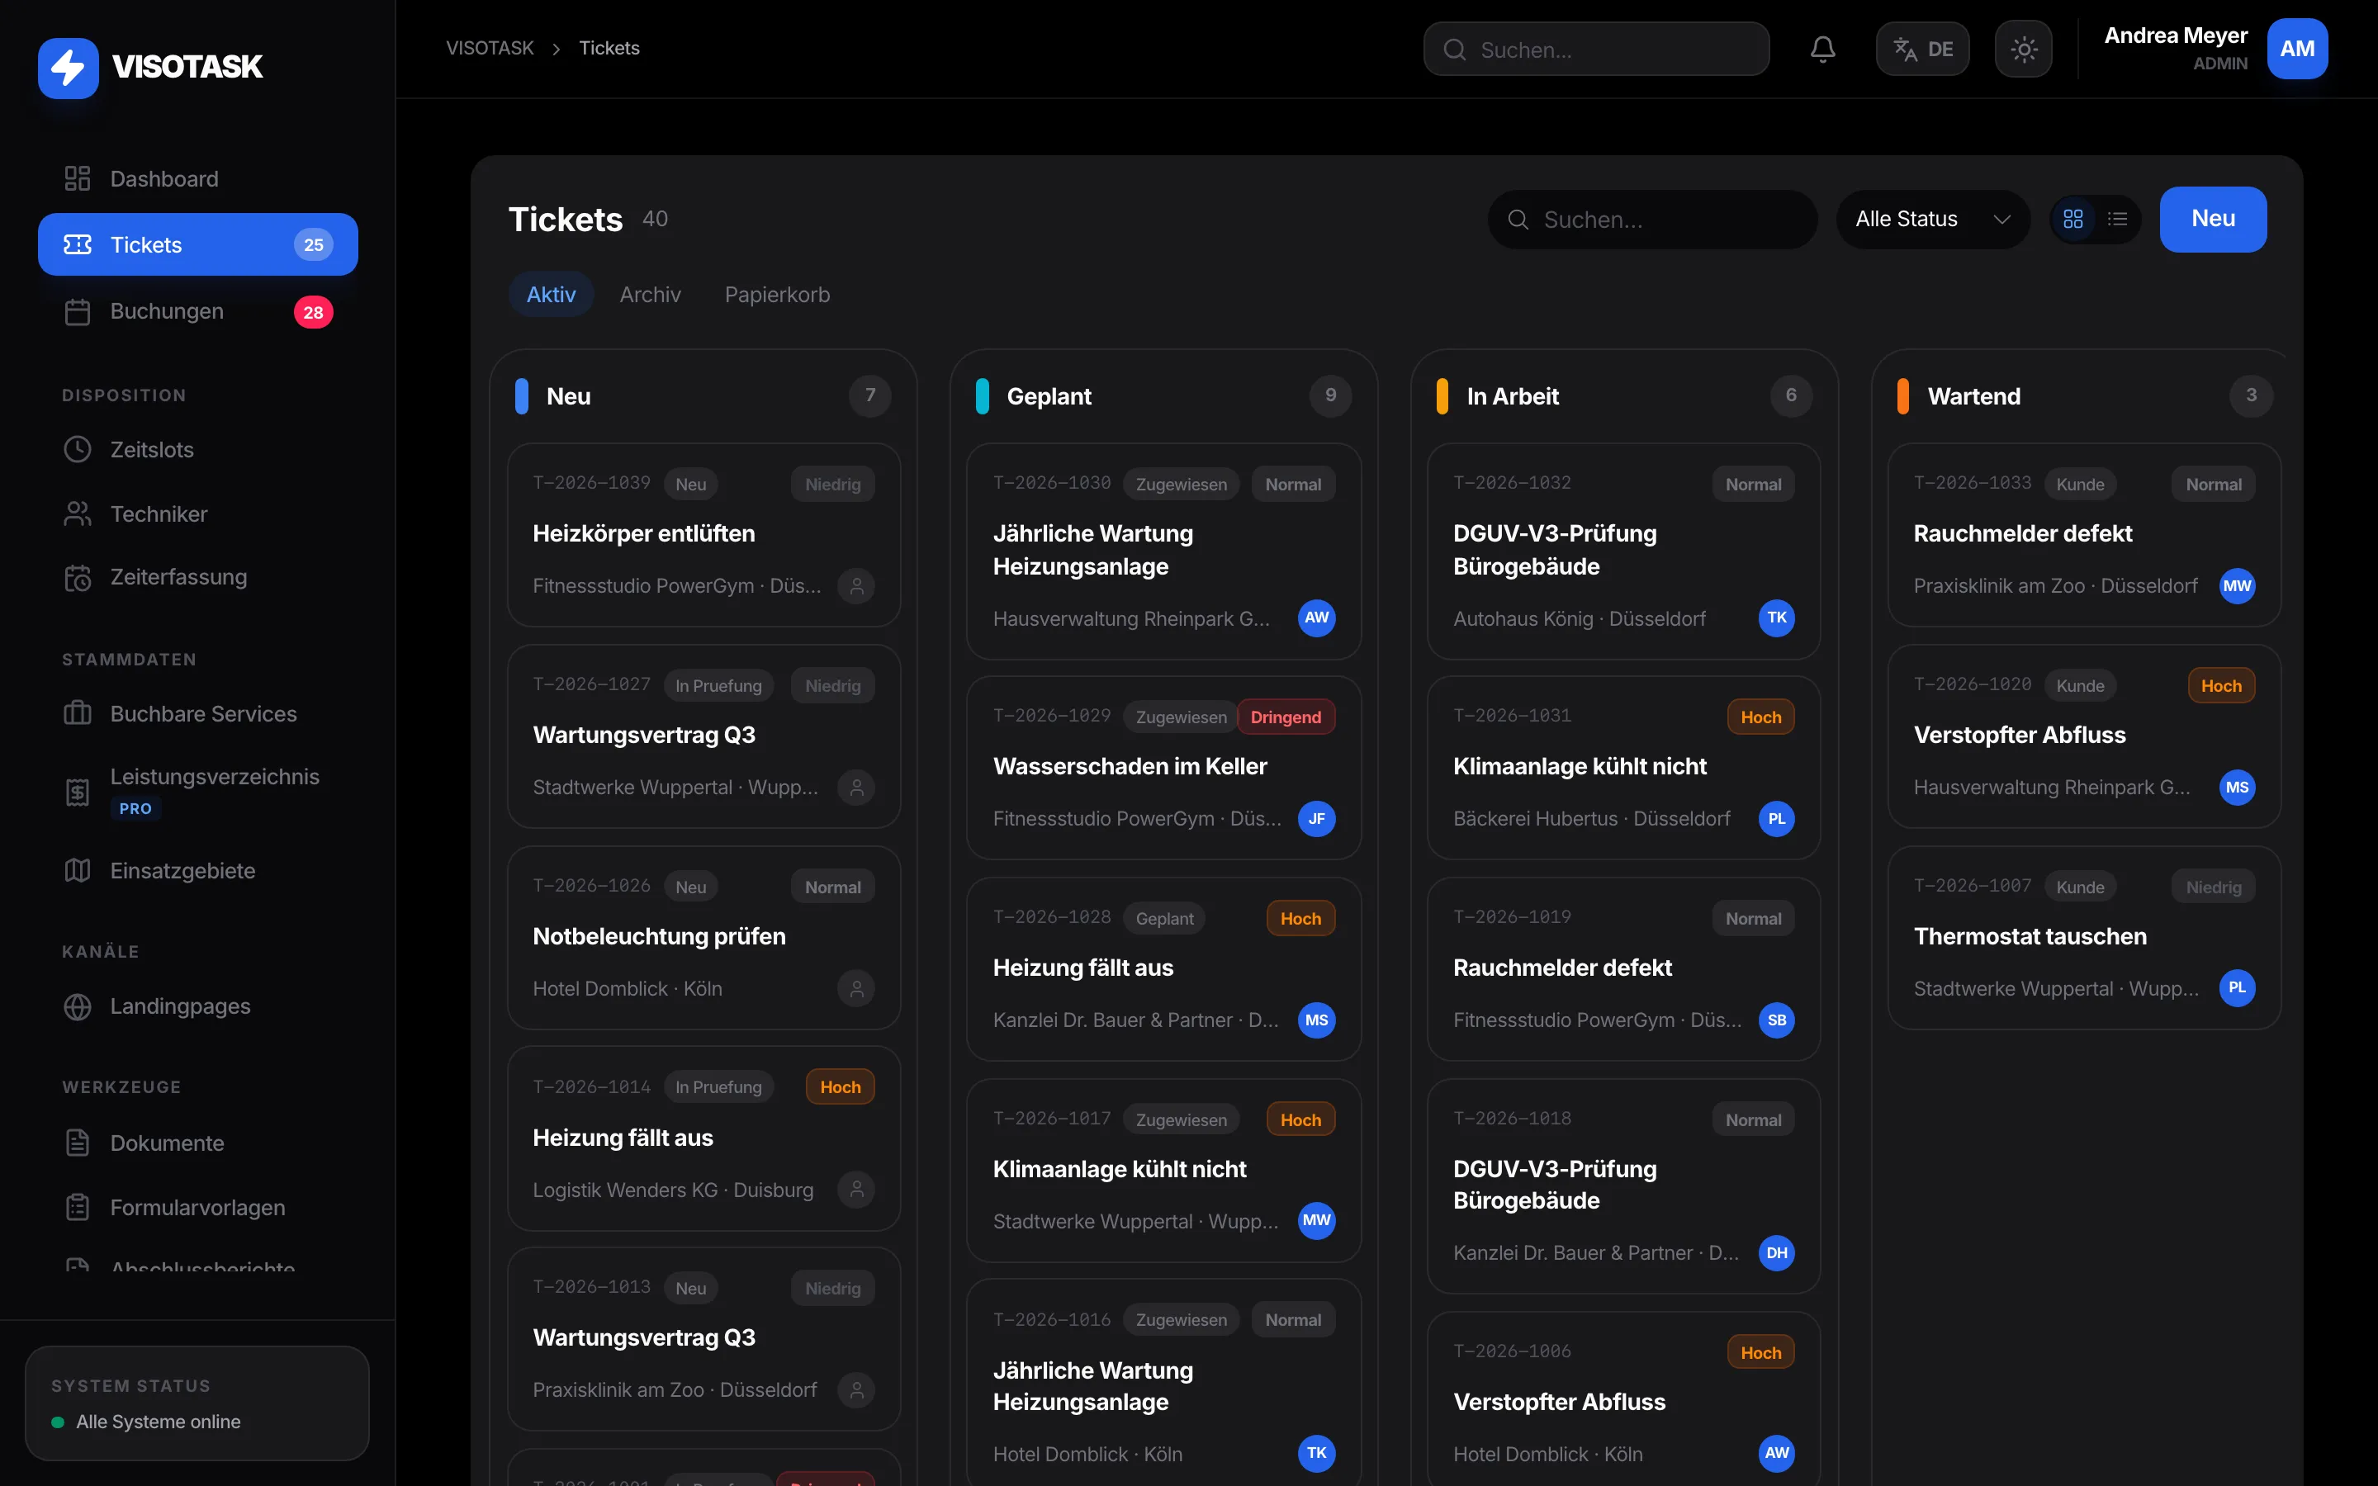Open ticket Verstopfter Abfluss Hausverwaltung Rheinpark
2378x1486 pixels.
tap(2083, 736)
